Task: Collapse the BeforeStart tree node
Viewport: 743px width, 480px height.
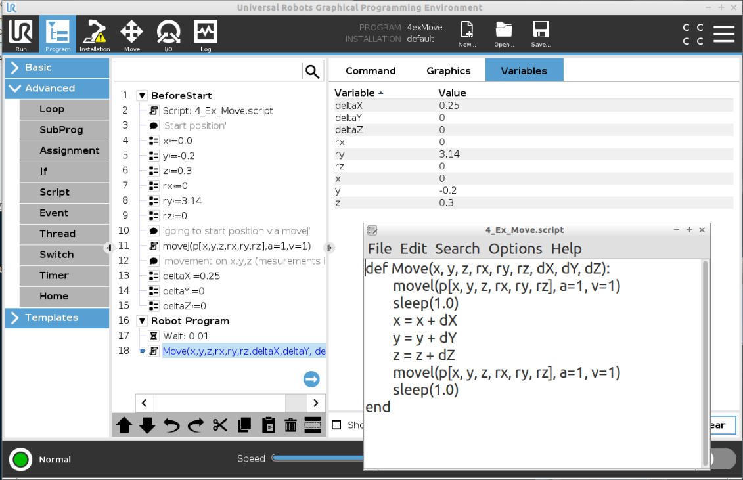Action: click(142, 95)
